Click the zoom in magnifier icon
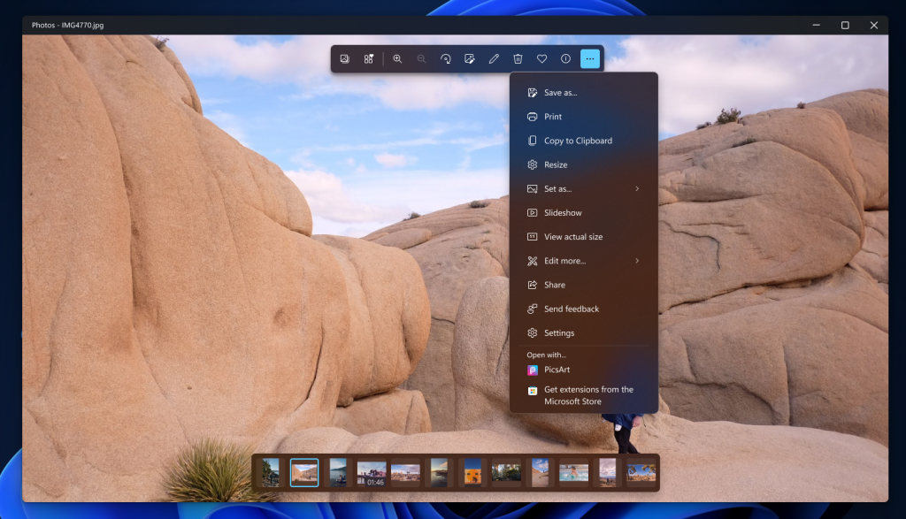 tap(397, 59)
